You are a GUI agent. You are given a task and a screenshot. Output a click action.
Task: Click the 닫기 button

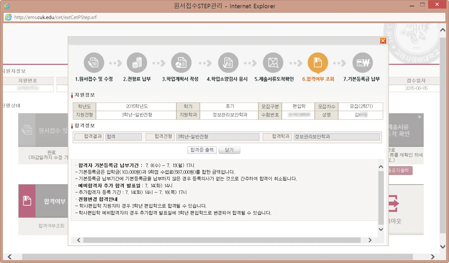[229, 150]
